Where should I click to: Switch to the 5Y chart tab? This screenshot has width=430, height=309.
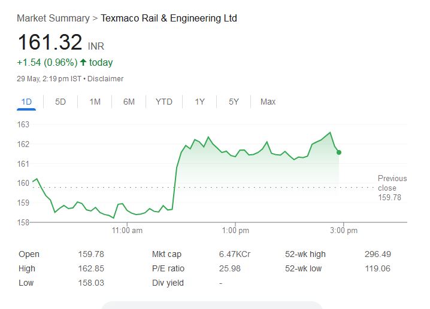(234, 102)
